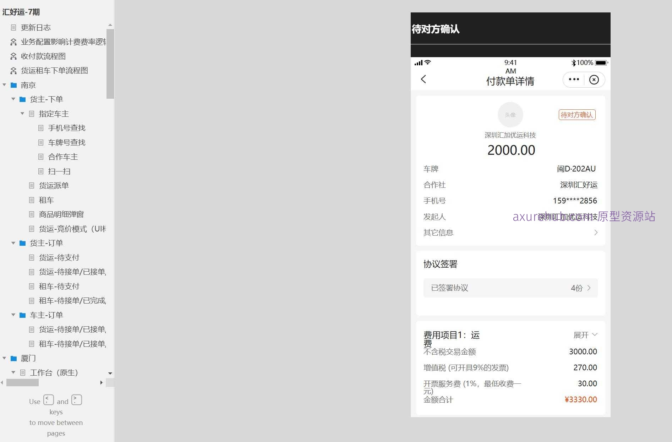This screenshot has width=672, height=442.
Task: Close the mini program with circle-X icon
Action: 594,80
